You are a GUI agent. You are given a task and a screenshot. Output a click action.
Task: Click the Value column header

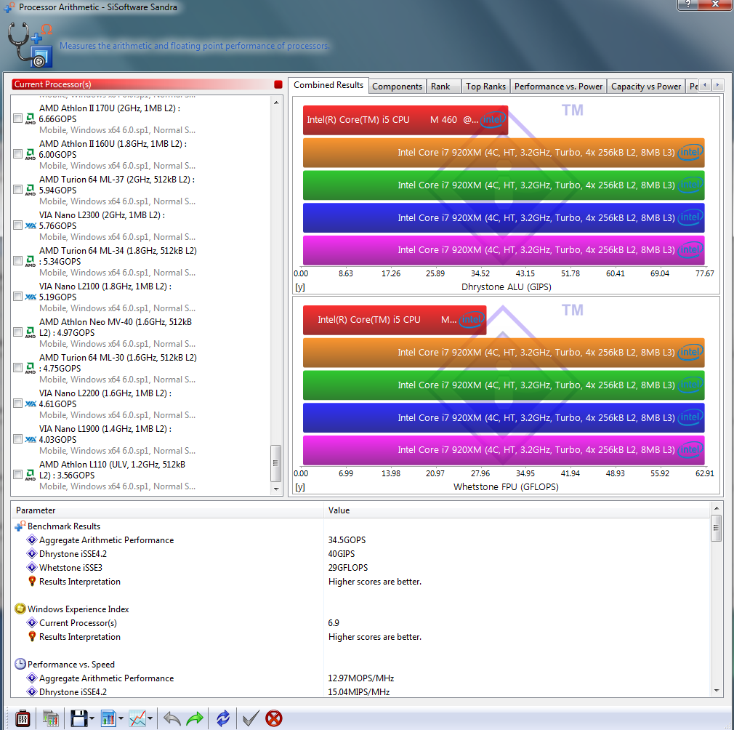coord(517,510)
